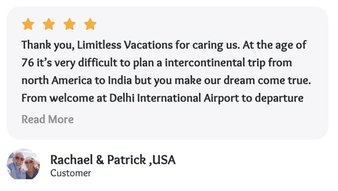Select the third rating star

click(70, 24)
